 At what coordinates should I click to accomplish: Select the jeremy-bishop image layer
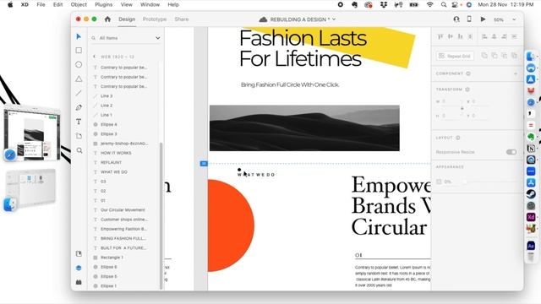click(124, 144)
